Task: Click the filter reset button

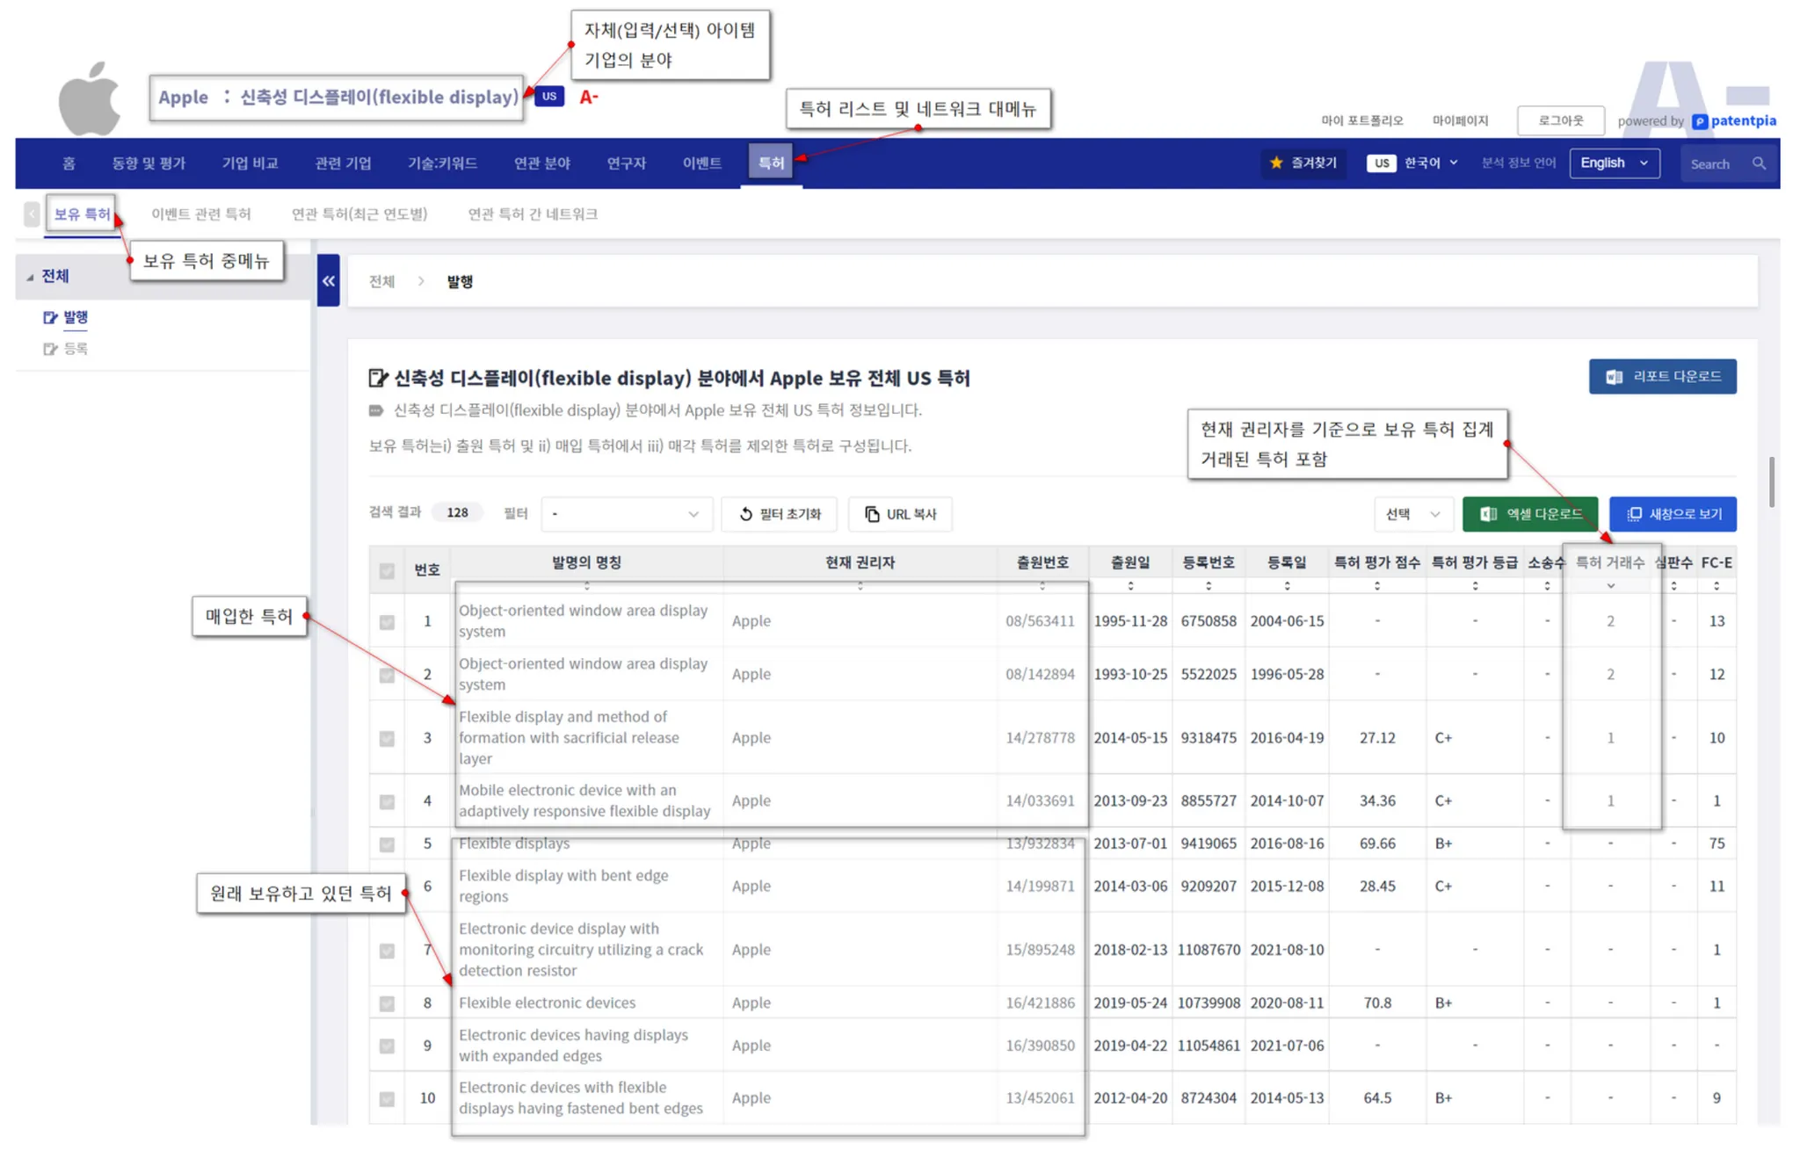Action: pyautogui.click(x=779, y=514)
